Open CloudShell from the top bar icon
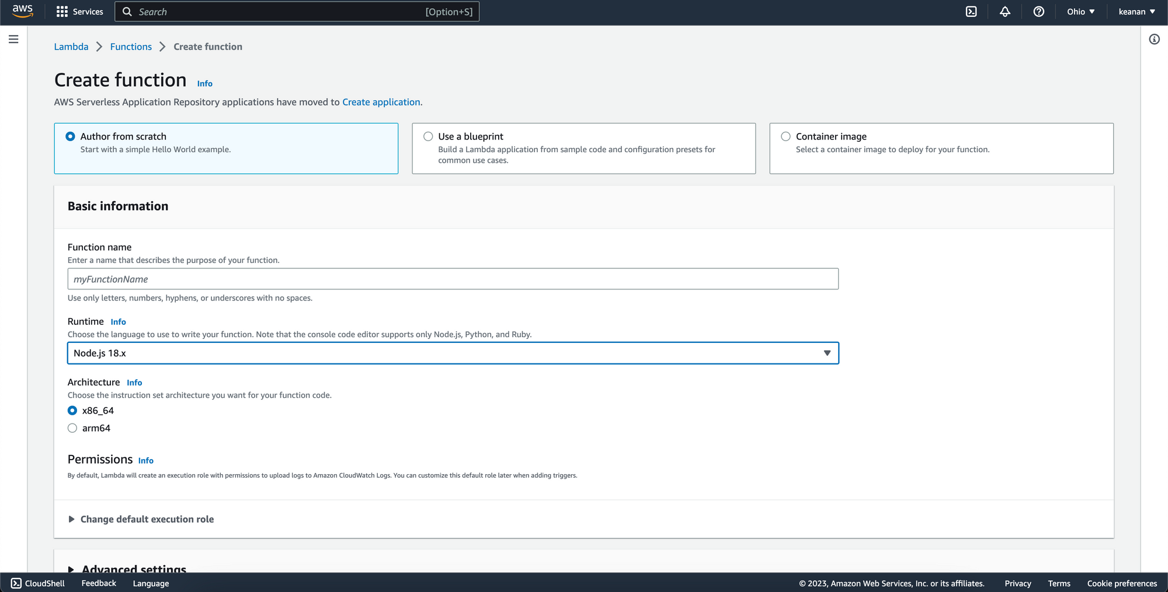This screenshot has height=592, width=1168. coord(971,12)
